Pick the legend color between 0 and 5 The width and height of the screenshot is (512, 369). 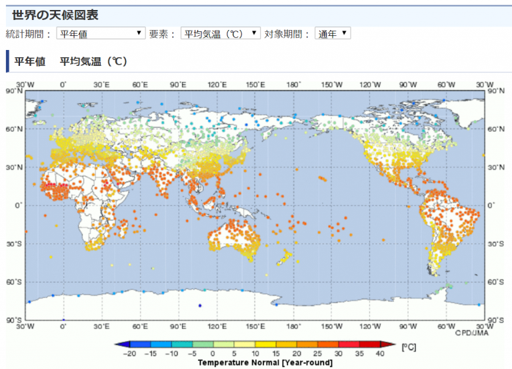(x=224, y=344)
